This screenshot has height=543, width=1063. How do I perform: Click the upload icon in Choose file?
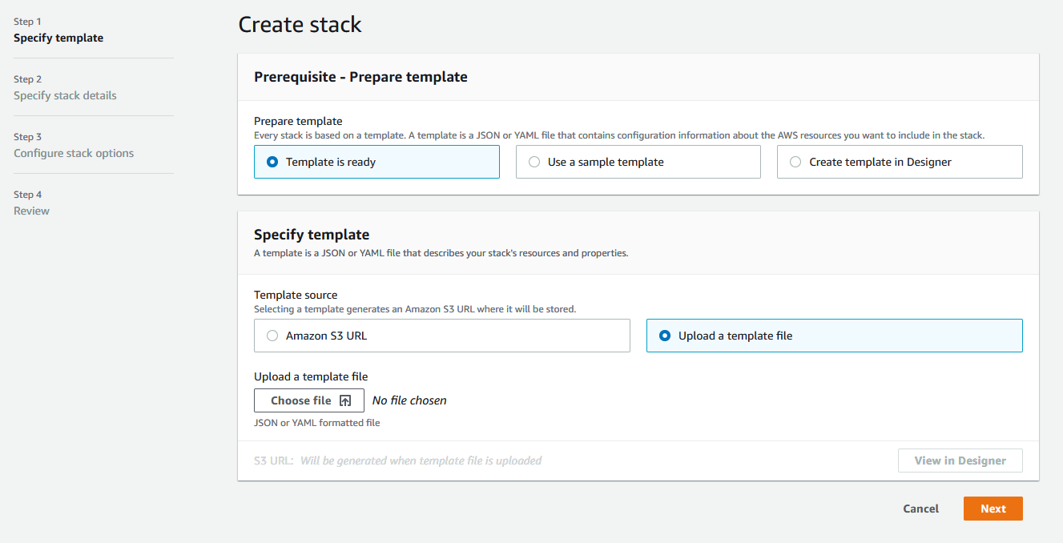345,400
